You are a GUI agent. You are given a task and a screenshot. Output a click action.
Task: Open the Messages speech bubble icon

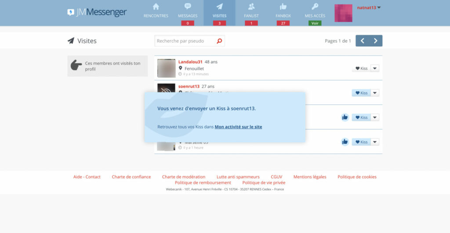(188, 6)
